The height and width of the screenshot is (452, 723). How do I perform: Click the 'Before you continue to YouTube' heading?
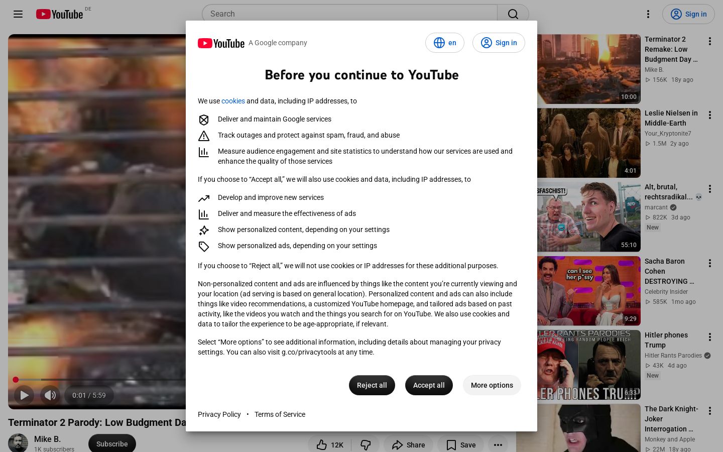point(361,75)
